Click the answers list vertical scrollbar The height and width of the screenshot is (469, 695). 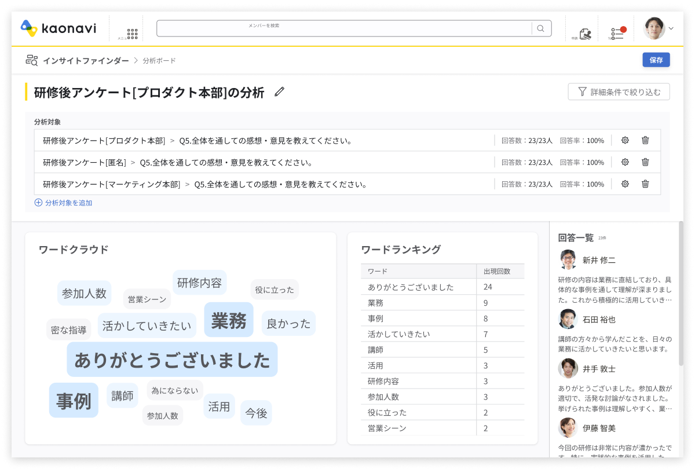pos(681,293)
